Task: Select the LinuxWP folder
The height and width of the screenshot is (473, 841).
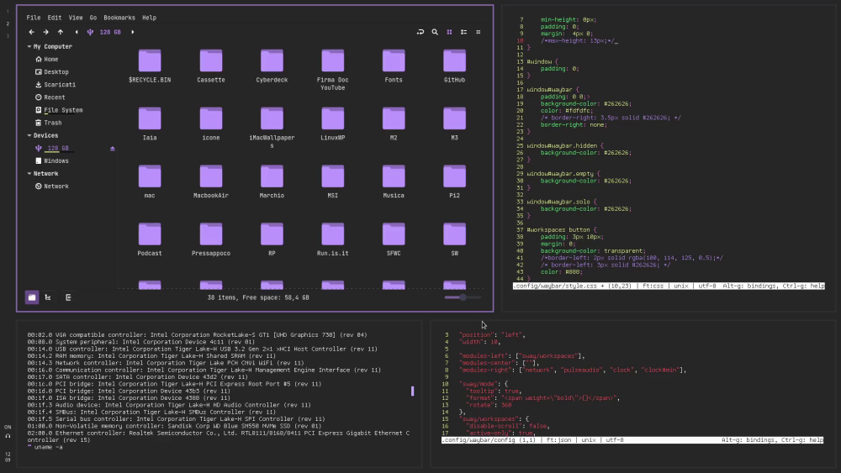Action: pos(332,124)
